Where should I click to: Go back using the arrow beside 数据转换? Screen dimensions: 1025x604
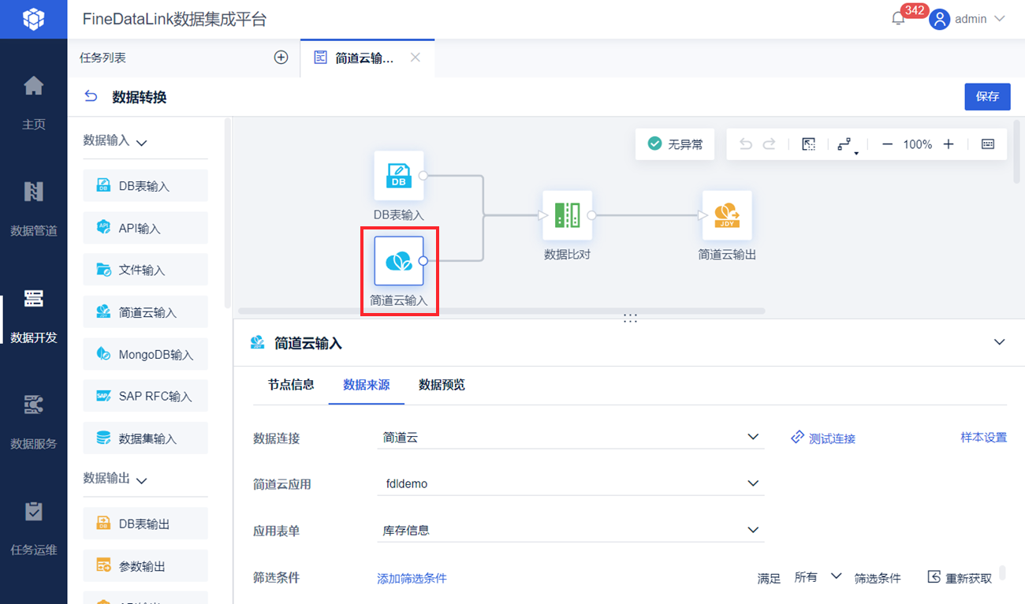(x=91, y=96)
